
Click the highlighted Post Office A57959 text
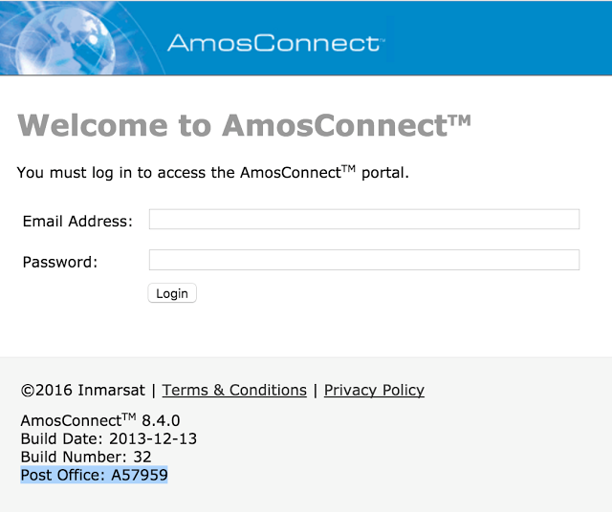[94, 475]
